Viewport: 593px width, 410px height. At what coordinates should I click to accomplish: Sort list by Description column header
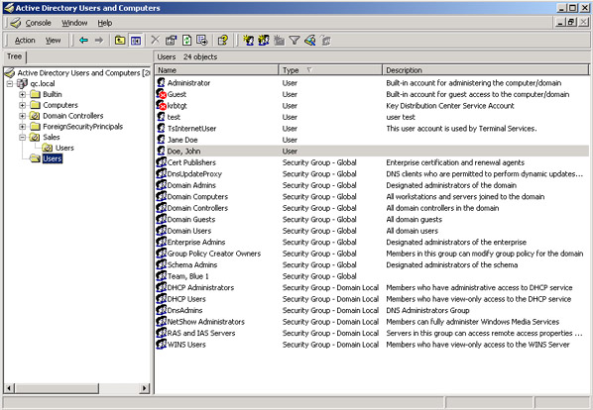(486, 70)
